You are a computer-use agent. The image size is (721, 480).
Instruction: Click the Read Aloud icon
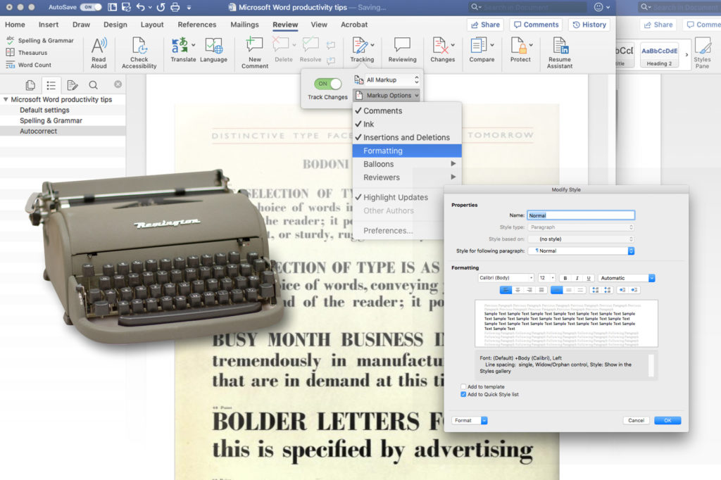pyautogui.click(x=99, y=46)
